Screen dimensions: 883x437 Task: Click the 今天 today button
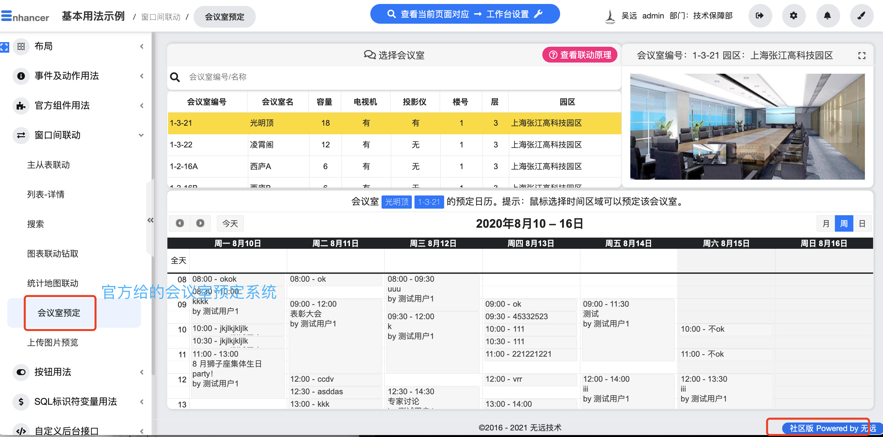[x=230, y=223]
